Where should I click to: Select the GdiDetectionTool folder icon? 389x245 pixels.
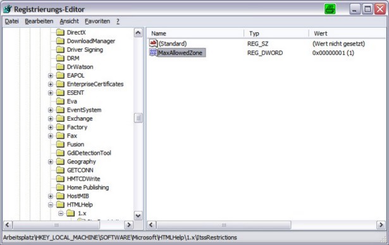60,153
